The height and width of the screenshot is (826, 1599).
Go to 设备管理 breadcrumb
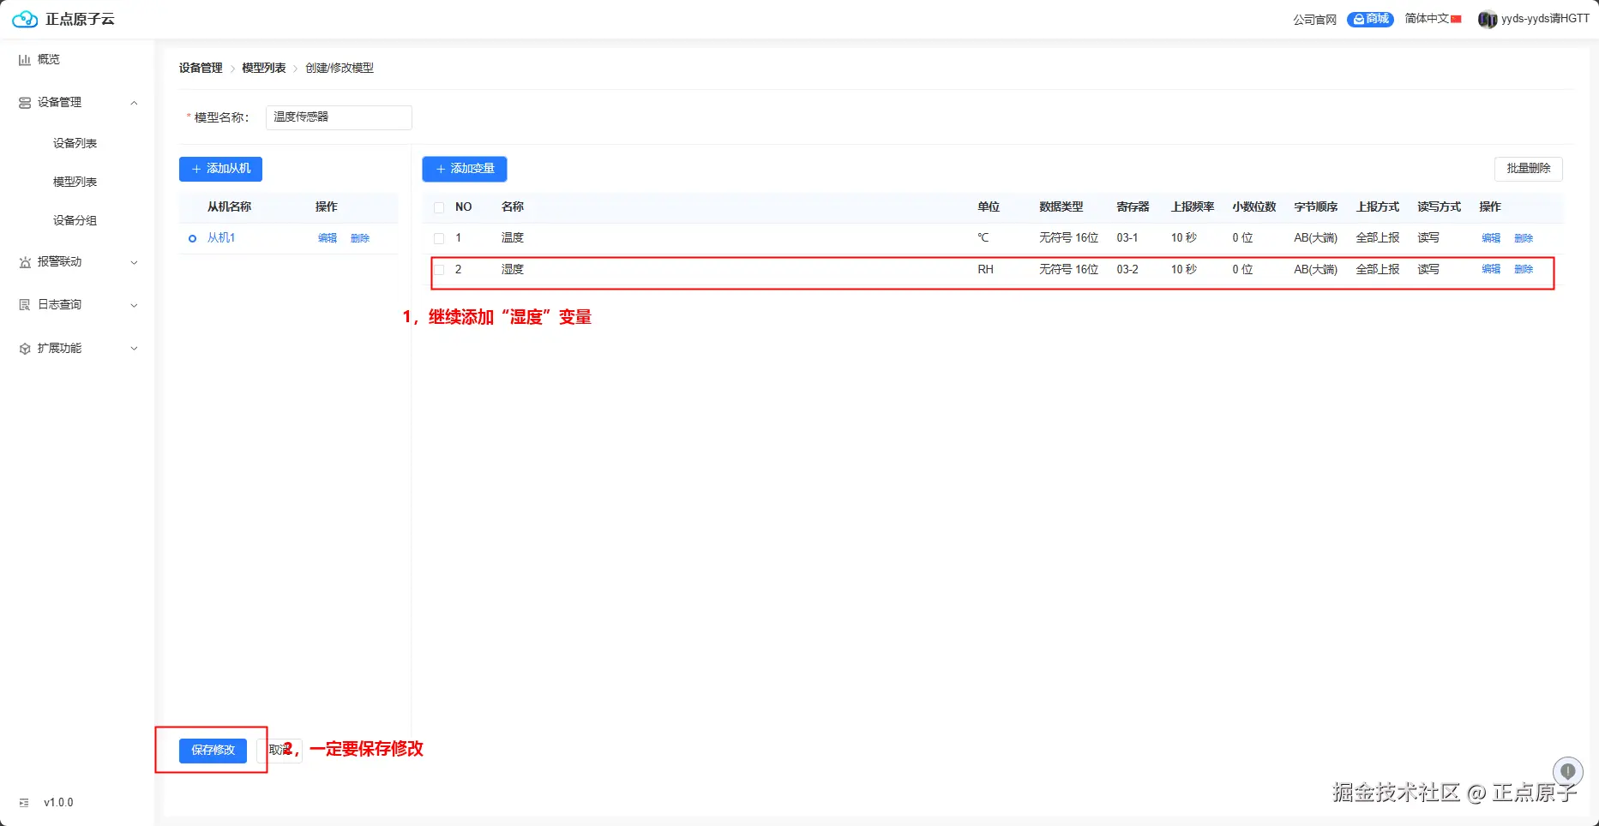point(201,68)
